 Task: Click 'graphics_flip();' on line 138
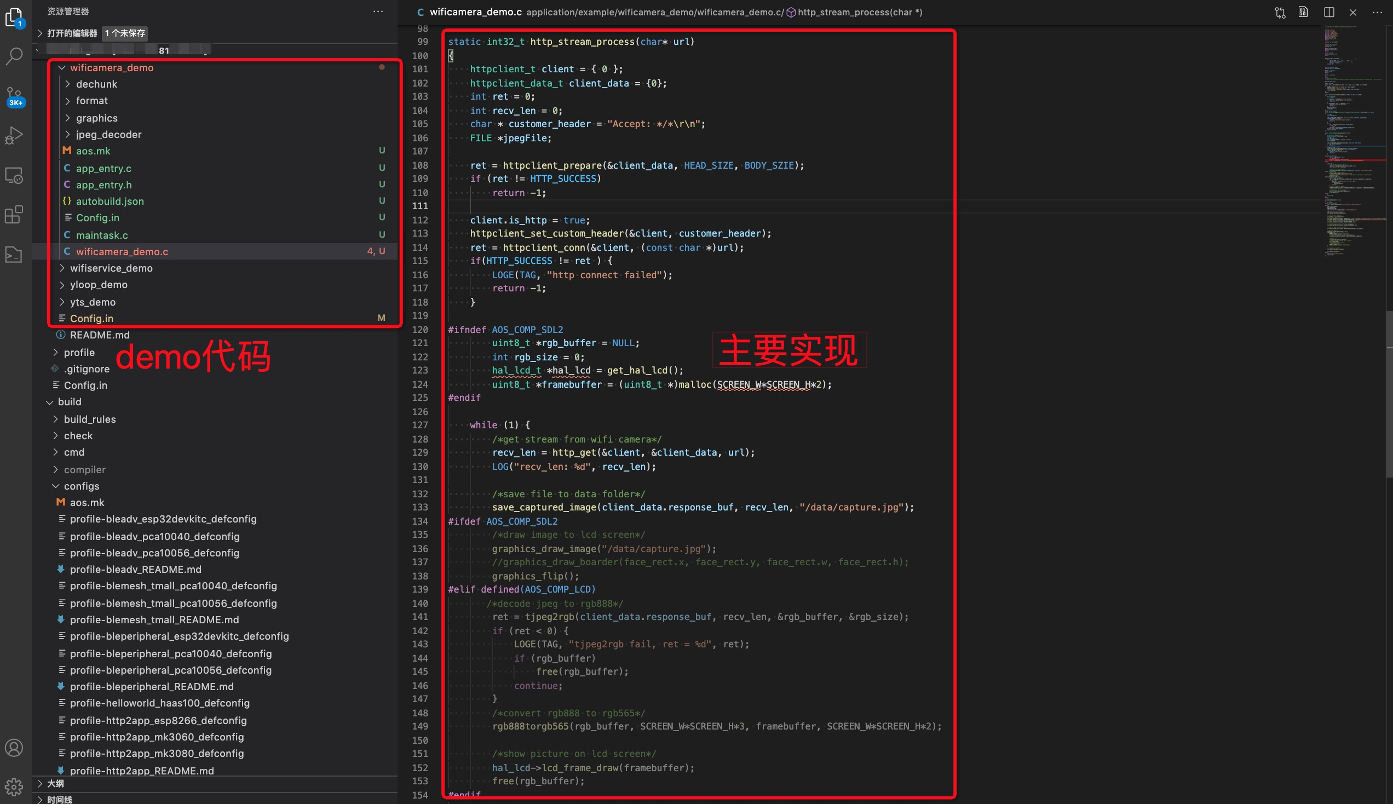536,576
